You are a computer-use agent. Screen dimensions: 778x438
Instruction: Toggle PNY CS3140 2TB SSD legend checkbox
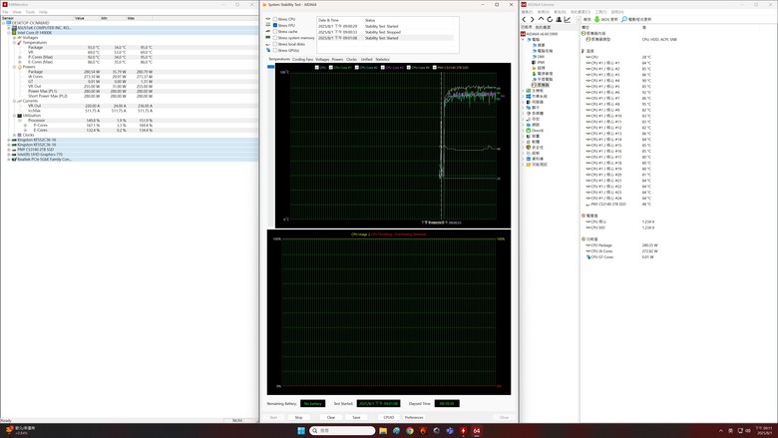click(x=434, y=68)
